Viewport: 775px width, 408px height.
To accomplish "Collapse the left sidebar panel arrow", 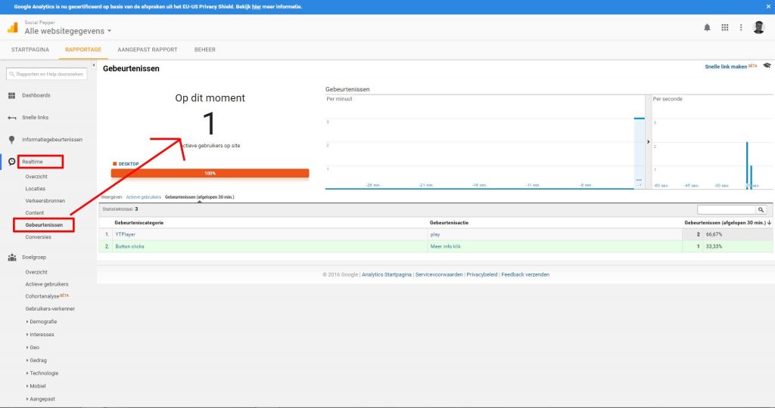I will tap(94, 66).
